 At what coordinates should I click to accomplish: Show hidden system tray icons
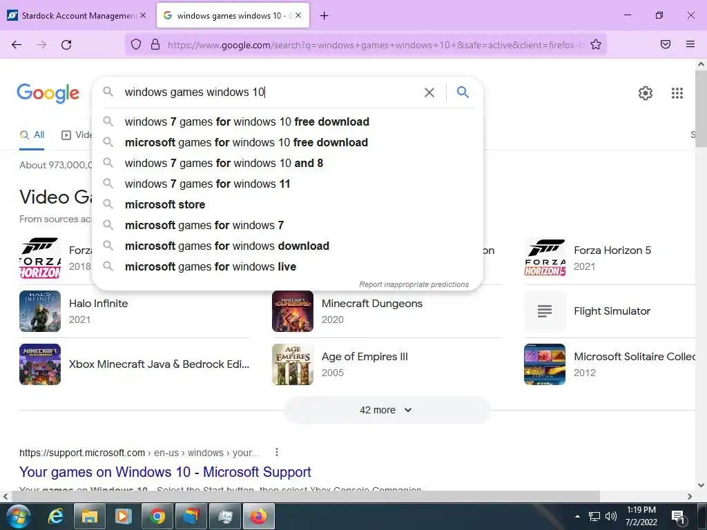pyautogui.click(x=578, y=516)
